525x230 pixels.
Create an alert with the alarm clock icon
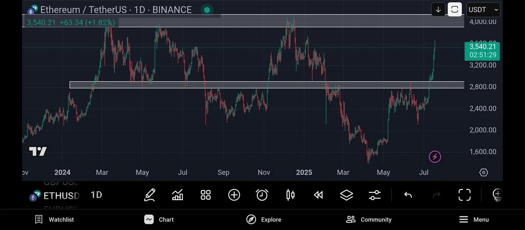point(262,195)
